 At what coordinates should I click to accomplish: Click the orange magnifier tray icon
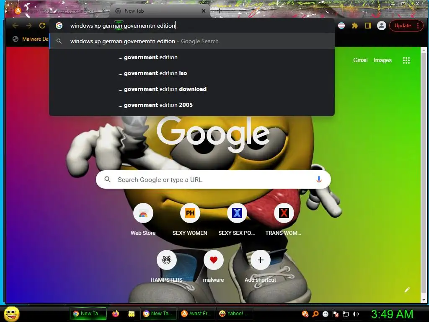click(x=315, y=314)
